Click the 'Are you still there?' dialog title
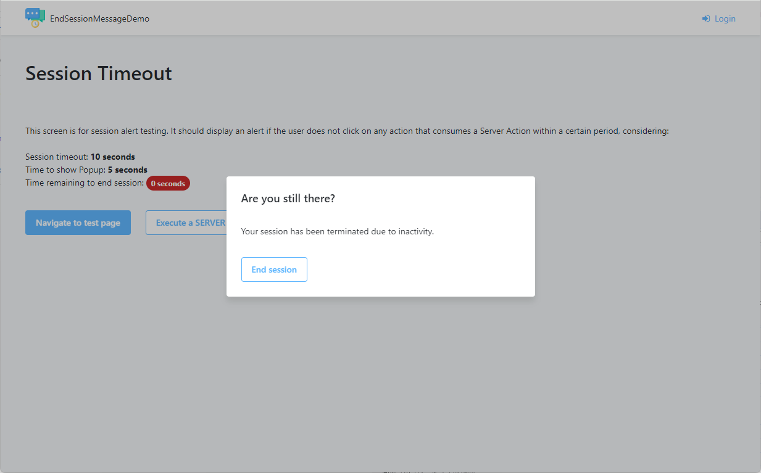Viewport: 761px width, 473px height. click(288, 199)
